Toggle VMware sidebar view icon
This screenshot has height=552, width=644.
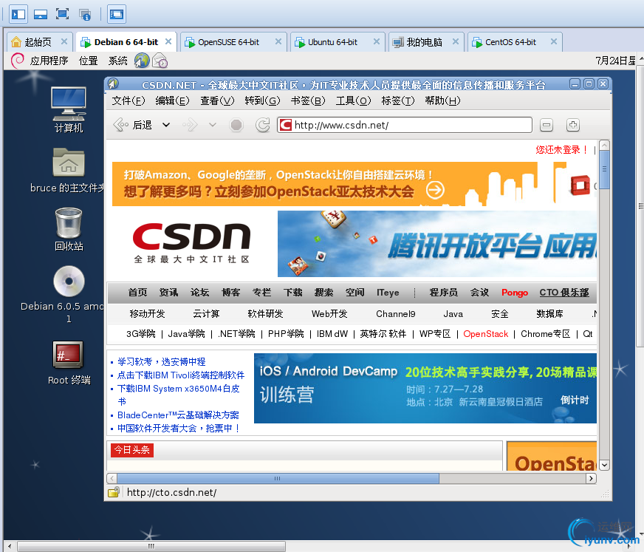click(18, 14)
